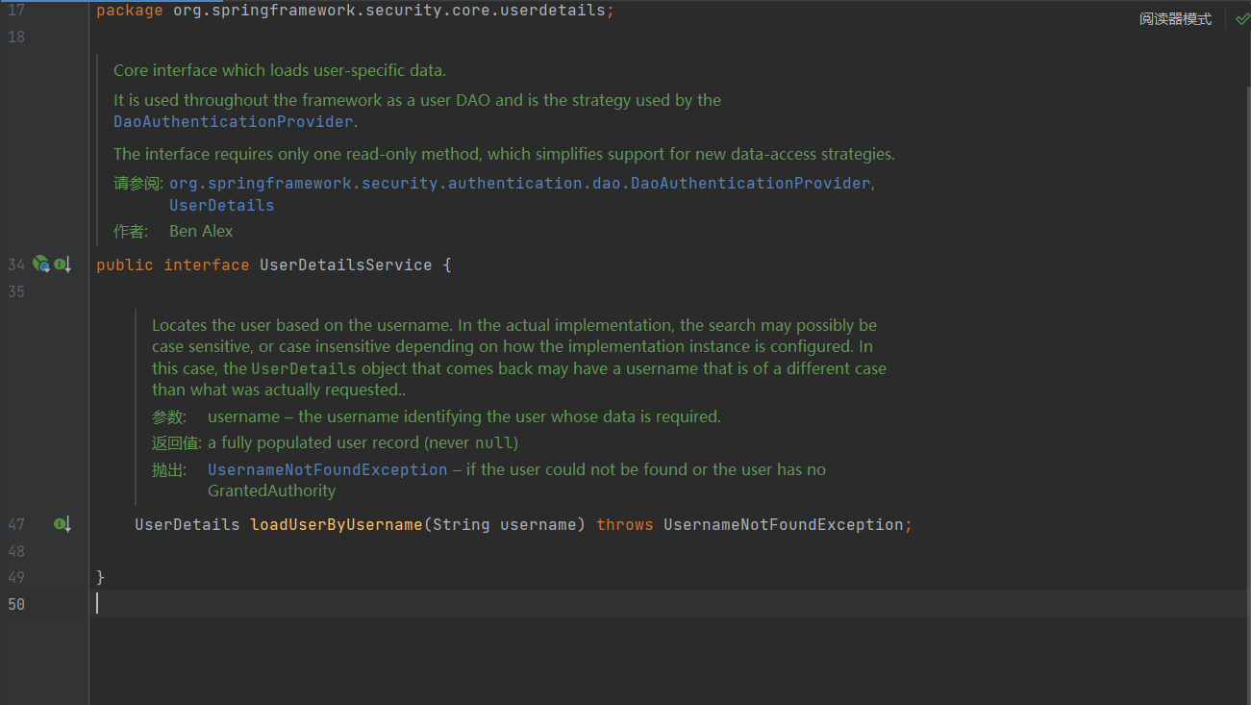
Task: Click the UserDetails return type on line 47
Action: (187, 524)
